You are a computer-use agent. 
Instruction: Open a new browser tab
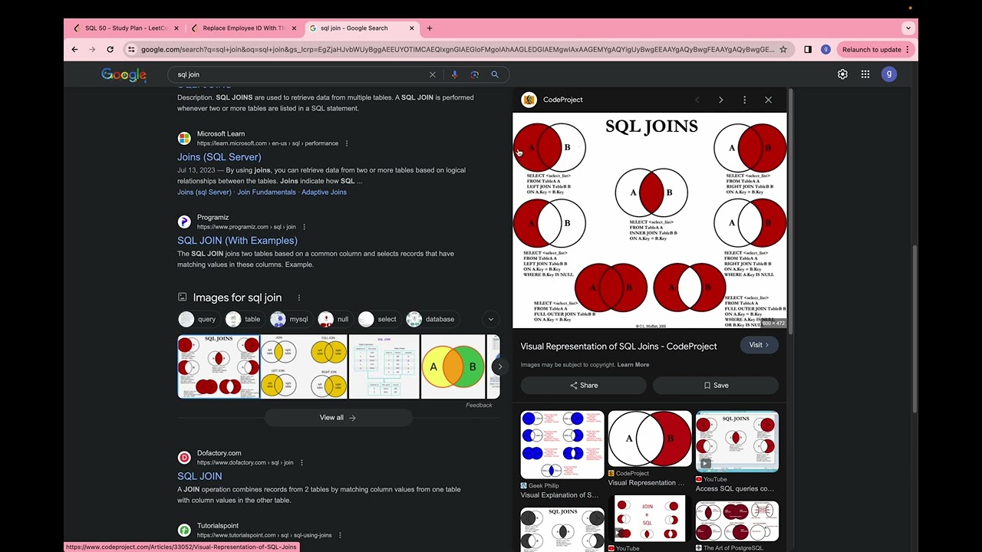click(430, 28)
